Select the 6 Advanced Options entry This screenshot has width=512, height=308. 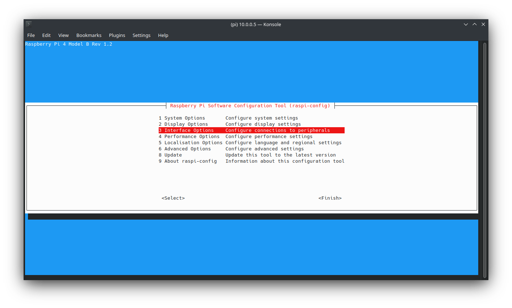pos(251,149)
